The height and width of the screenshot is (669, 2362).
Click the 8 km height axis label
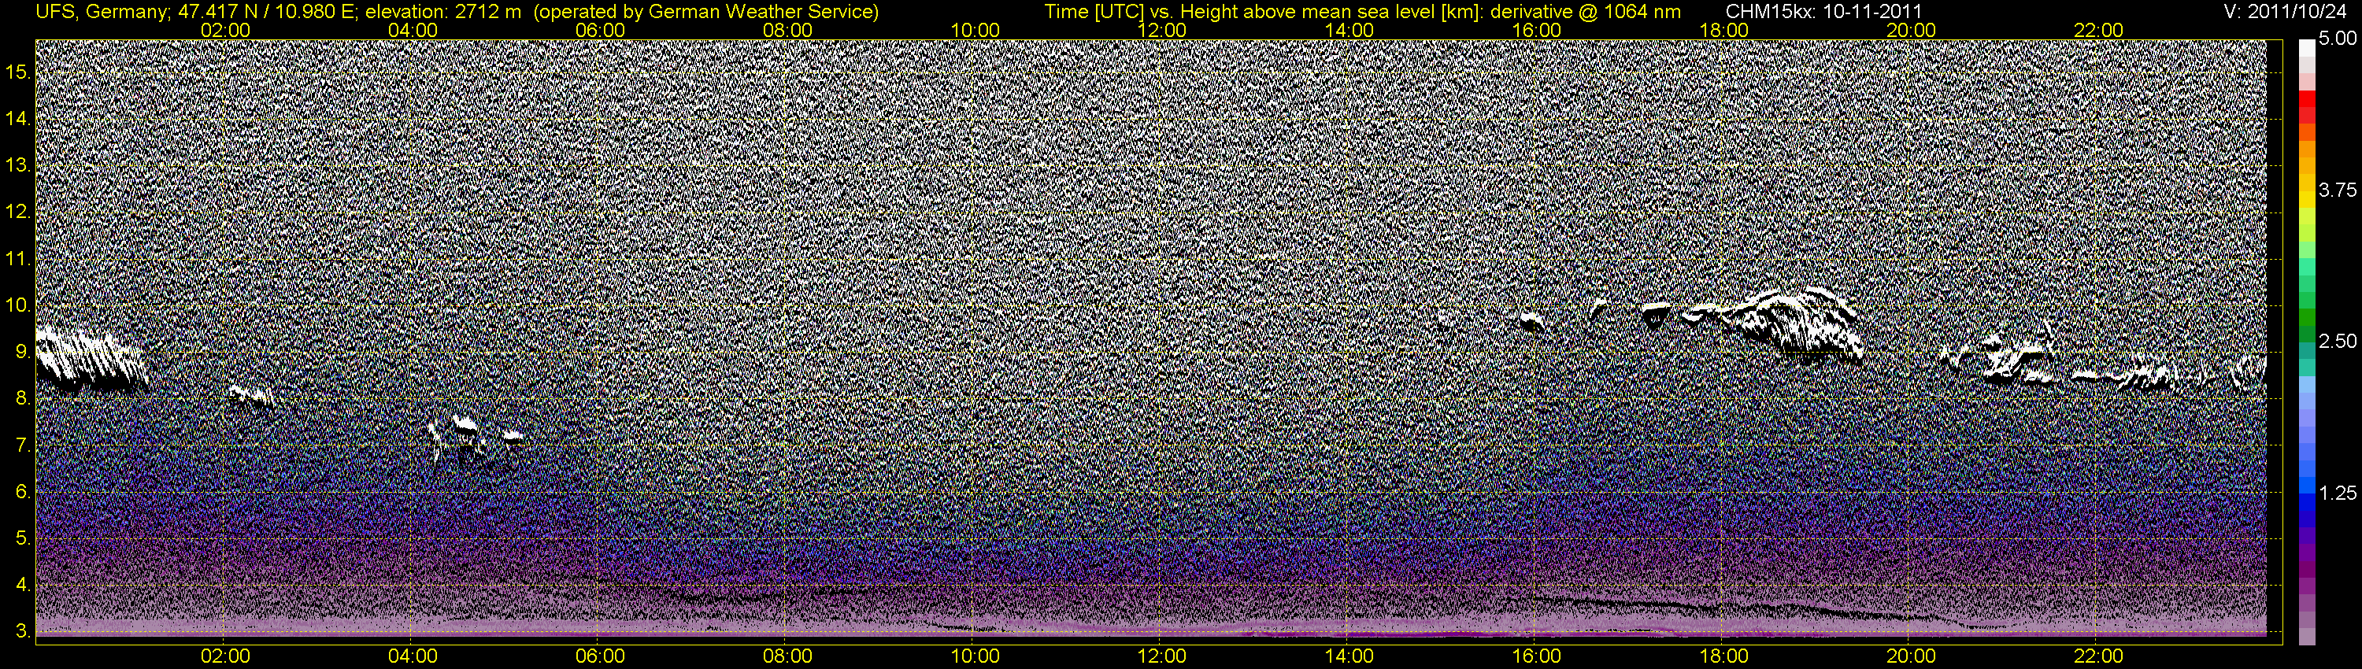pos(22,399)
